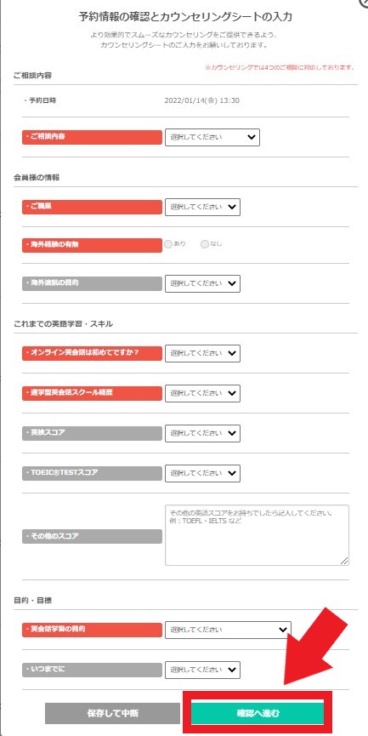
Task: Open the 英検スコア dropdown
Action: point(202,433)
